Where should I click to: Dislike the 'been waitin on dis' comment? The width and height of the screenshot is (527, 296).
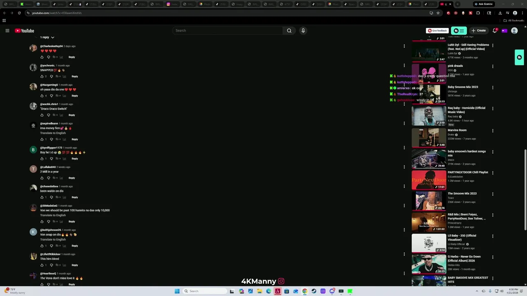pos(51,197)
